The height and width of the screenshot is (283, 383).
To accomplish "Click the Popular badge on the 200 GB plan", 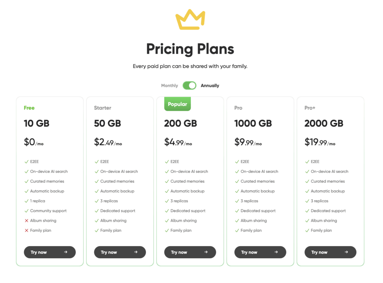I will (x=177, y=104).
